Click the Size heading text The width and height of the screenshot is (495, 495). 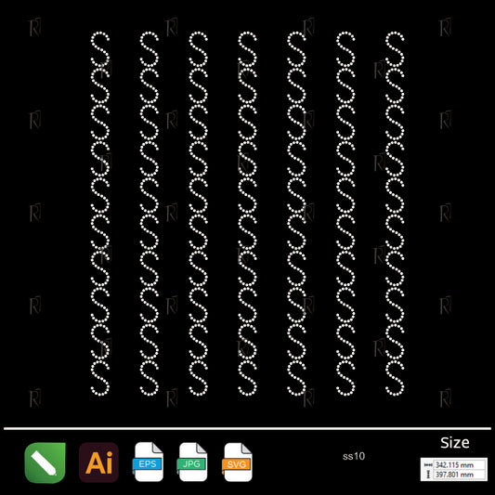pos(454,443)
